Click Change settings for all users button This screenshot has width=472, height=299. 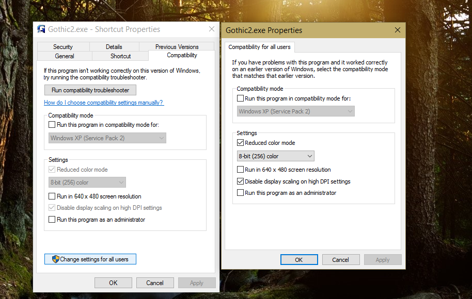pyautogui.click(x=90, y=259)
